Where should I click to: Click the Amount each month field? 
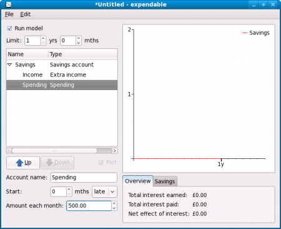pos(89,206)
